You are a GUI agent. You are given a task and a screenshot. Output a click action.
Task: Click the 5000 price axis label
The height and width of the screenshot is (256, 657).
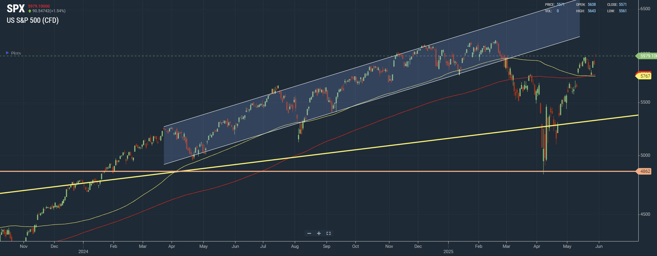[645, 155]
